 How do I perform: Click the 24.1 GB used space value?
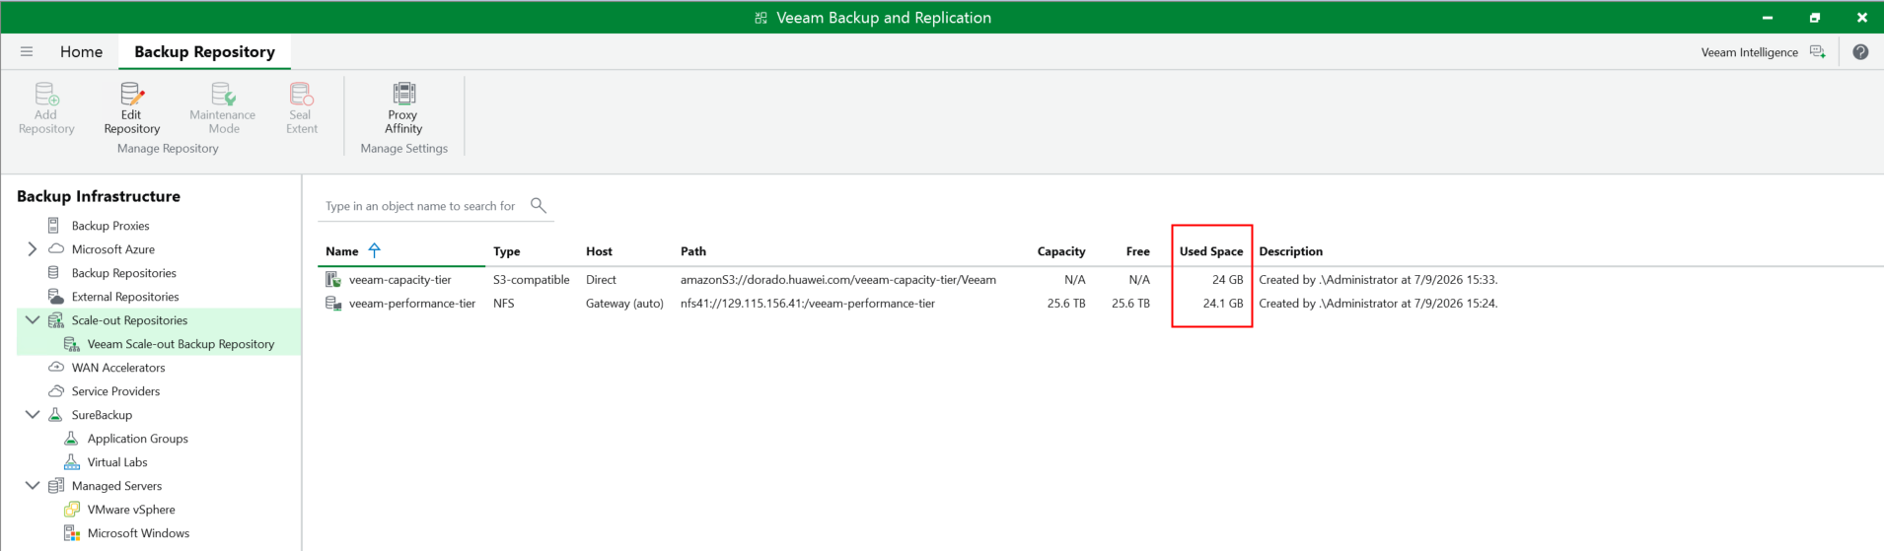pos(1223,304)
